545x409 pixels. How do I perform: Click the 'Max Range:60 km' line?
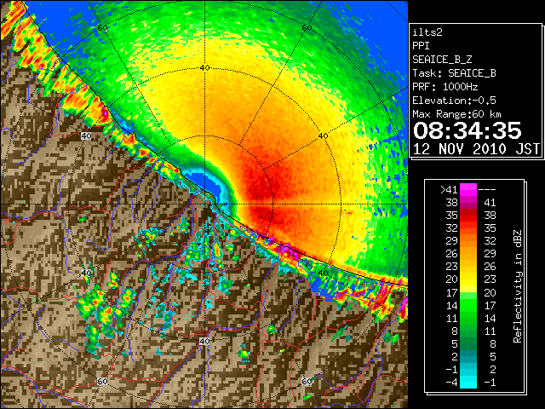tap(456, 114)
